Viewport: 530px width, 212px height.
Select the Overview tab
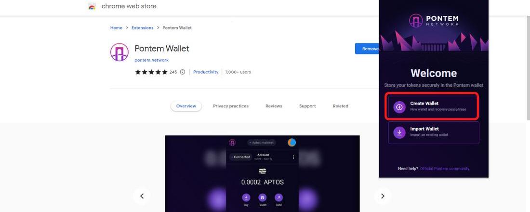(x=186, y=106)
